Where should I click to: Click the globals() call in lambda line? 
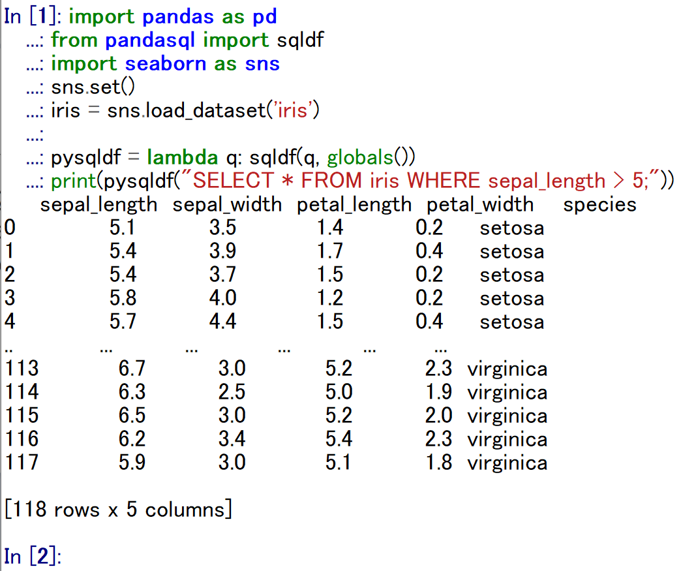pos(369,158)
